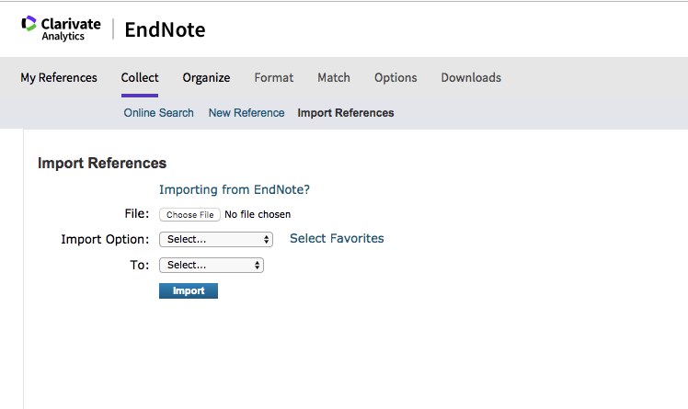Open the Options tab

(396, 77)
